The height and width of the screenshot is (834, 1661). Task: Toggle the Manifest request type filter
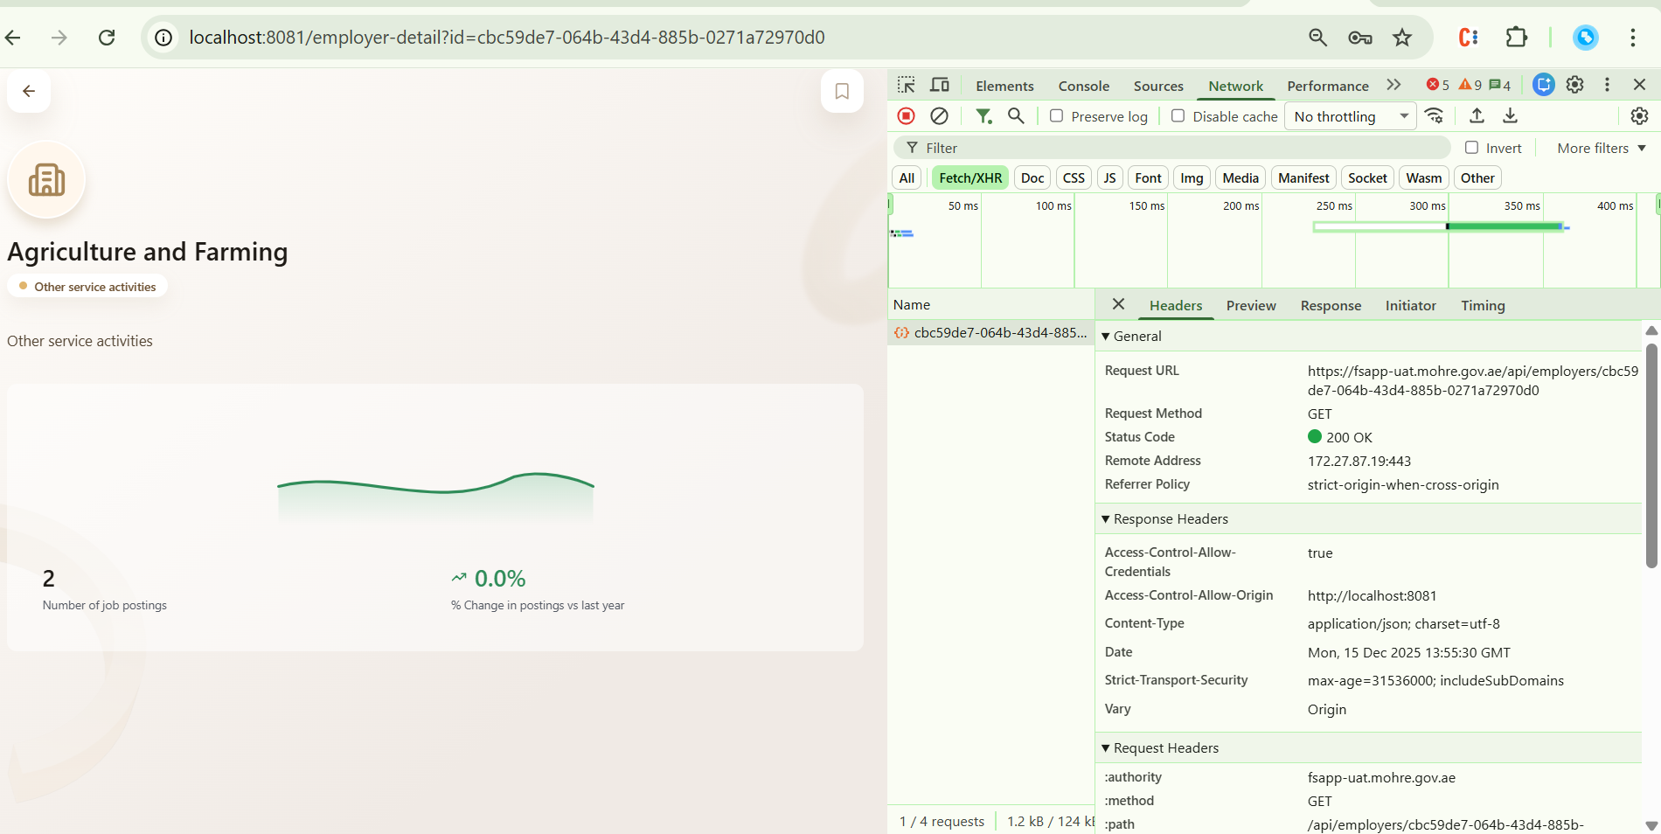tap(1303, 177)
